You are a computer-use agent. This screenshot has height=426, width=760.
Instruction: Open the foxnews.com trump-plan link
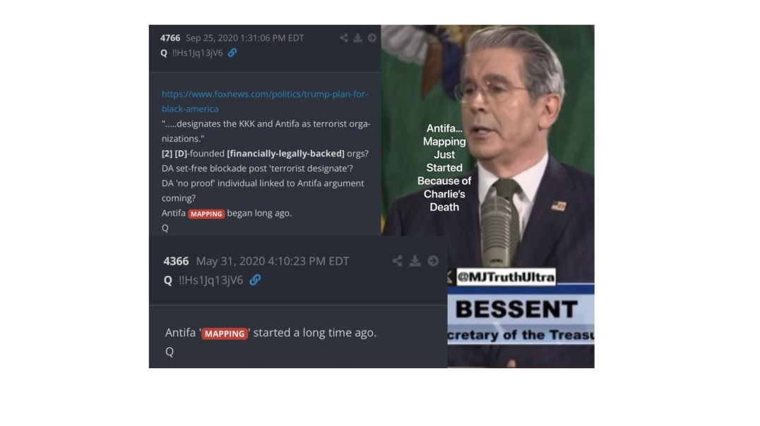click(x=265, y=94)
